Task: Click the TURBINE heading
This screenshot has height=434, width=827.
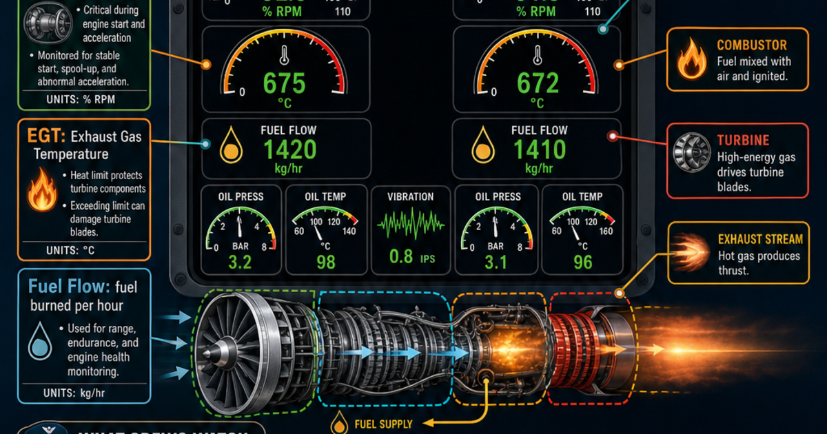Action: point(744,141)
